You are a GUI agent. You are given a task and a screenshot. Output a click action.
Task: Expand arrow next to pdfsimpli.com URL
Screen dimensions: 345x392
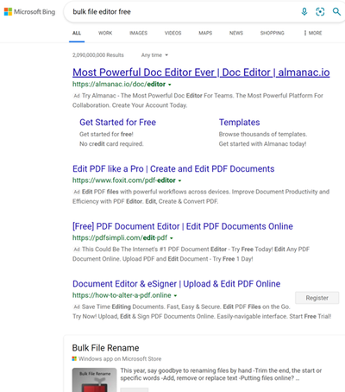pos(172,238)
